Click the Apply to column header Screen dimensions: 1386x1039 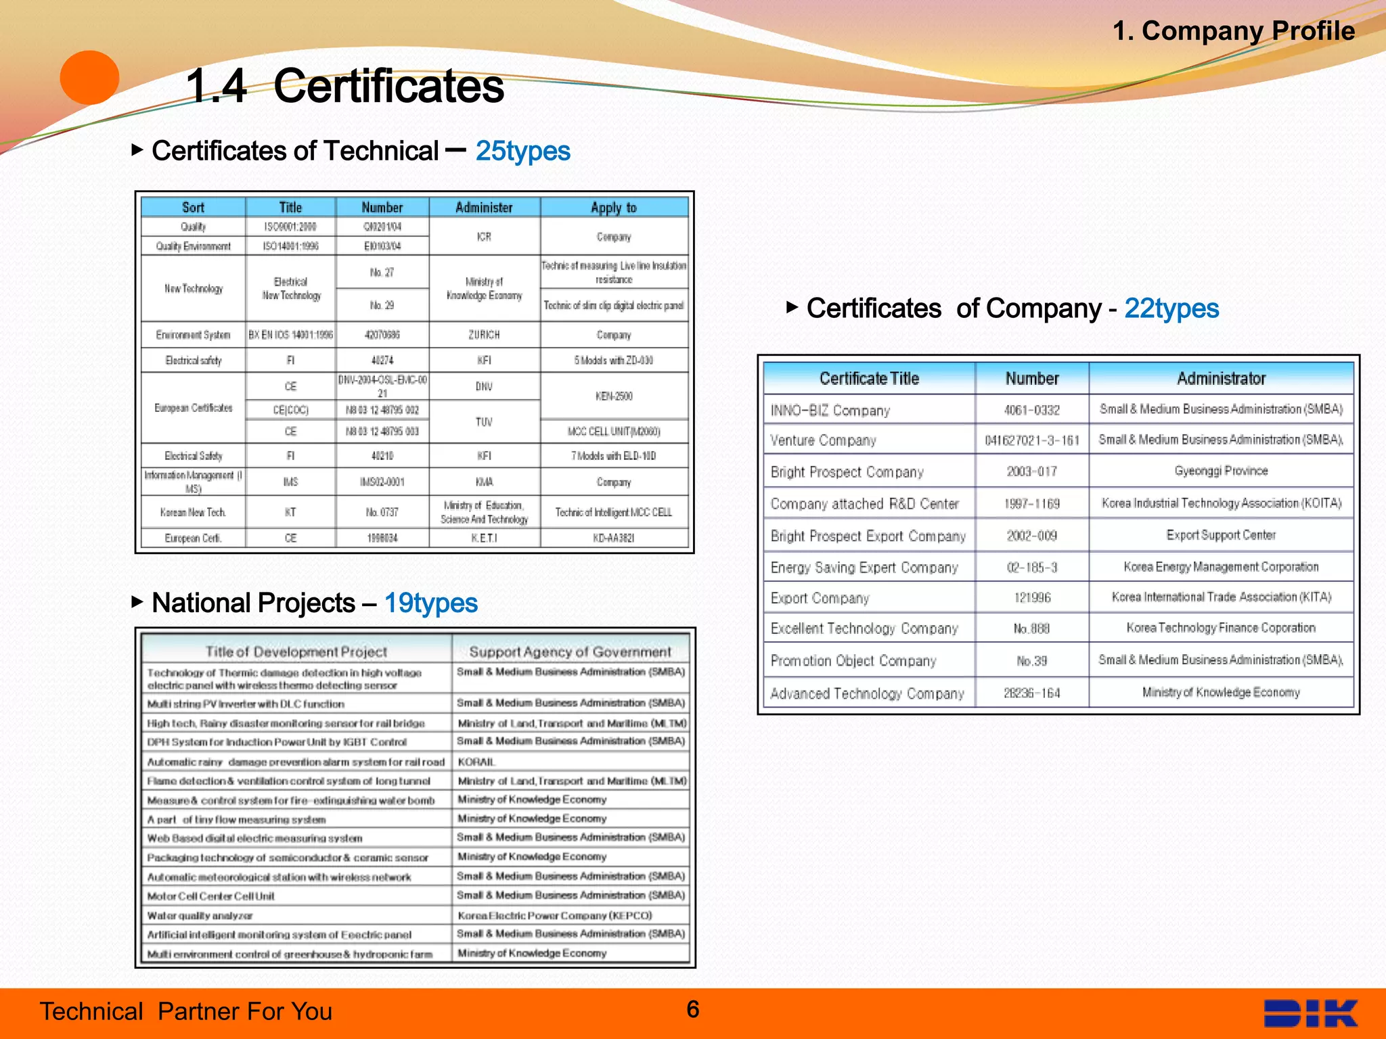pos(614,208)
